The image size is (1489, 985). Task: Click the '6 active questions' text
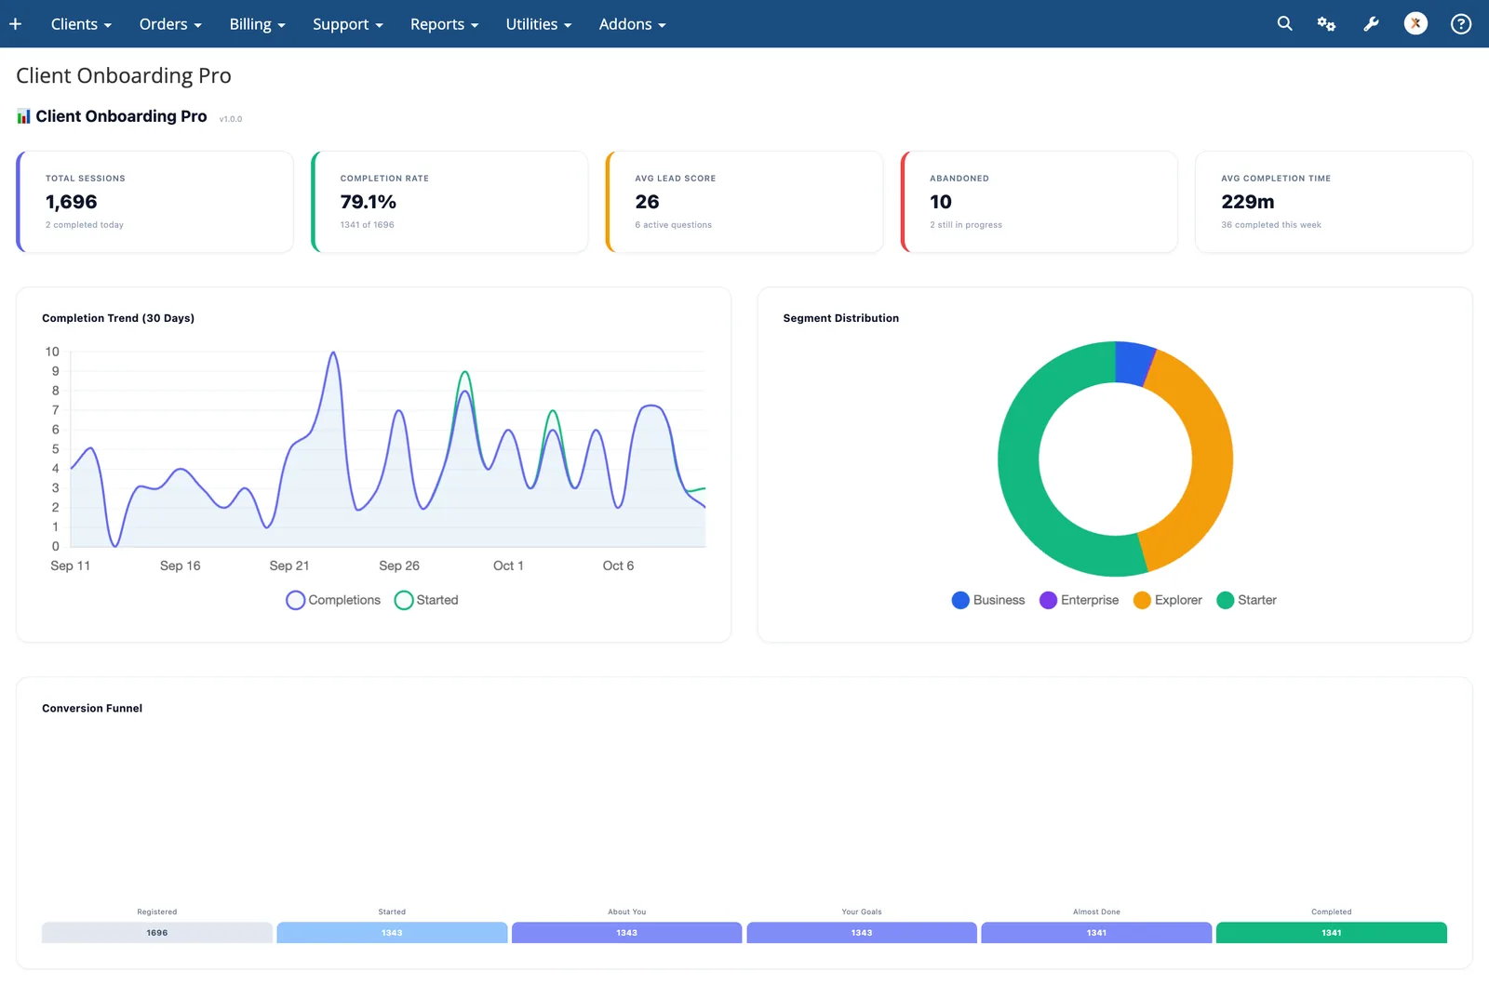674,225
